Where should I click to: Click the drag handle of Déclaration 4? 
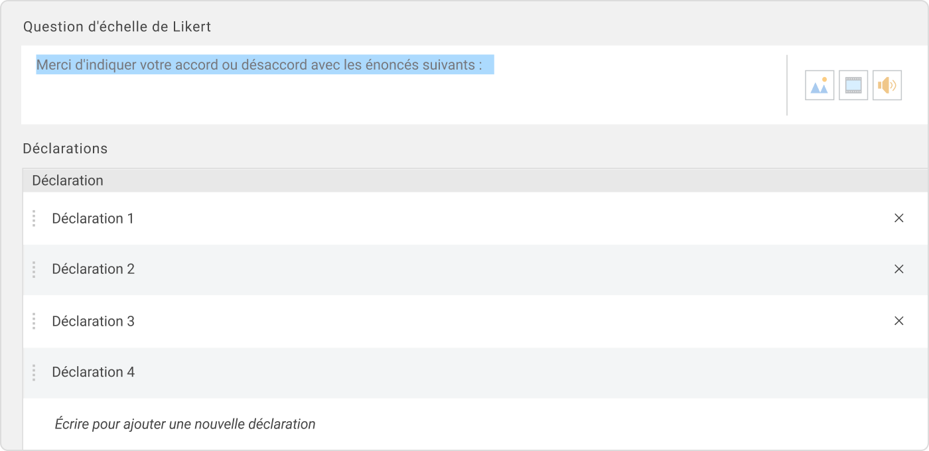[x=34, y=373]
